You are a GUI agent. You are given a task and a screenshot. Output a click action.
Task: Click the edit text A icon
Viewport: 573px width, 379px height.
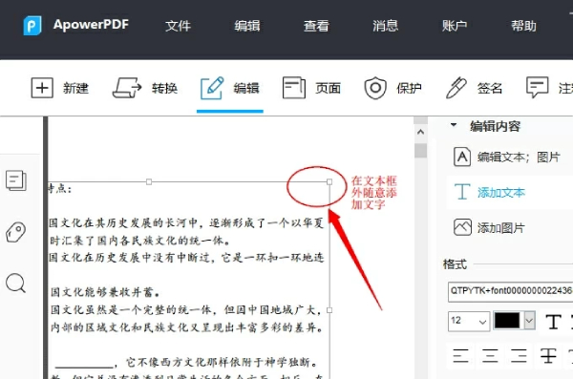462,157
